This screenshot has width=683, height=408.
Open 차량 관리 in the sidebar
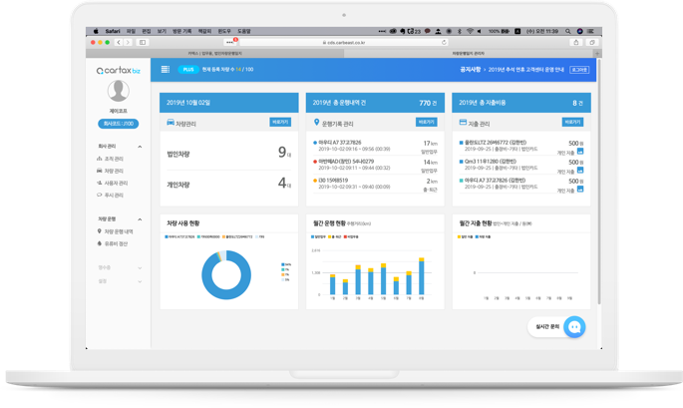point(111,171)
